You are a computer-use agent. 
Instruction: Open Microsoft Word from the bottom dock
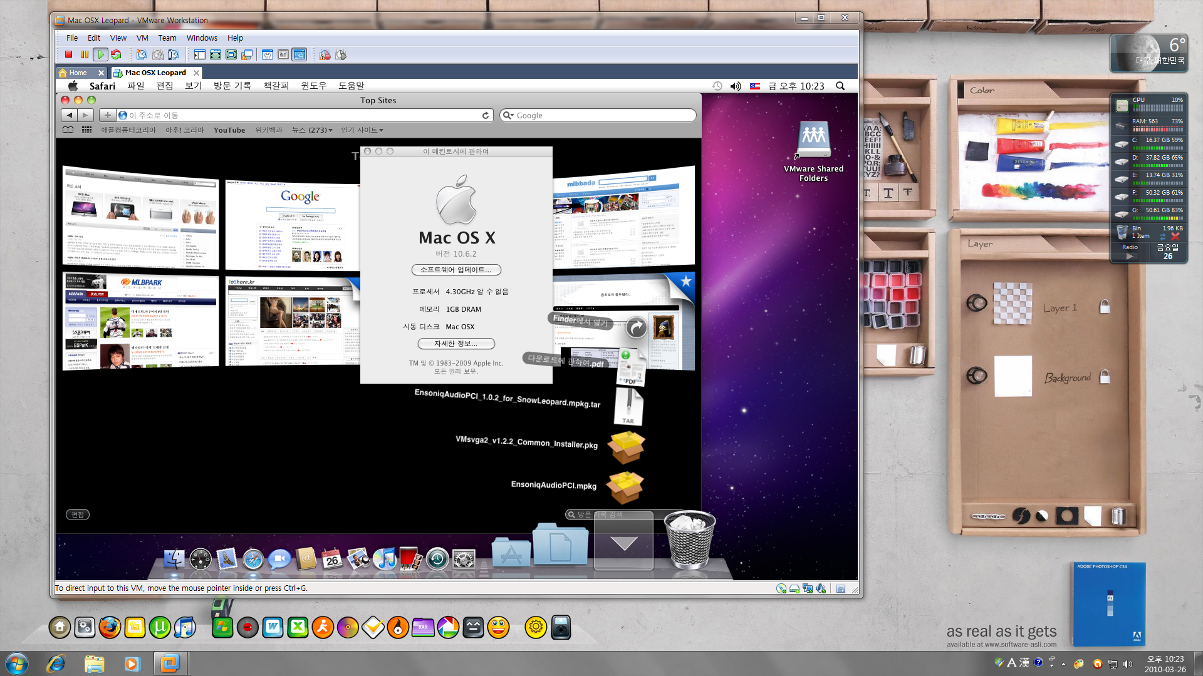pos(273,627)
